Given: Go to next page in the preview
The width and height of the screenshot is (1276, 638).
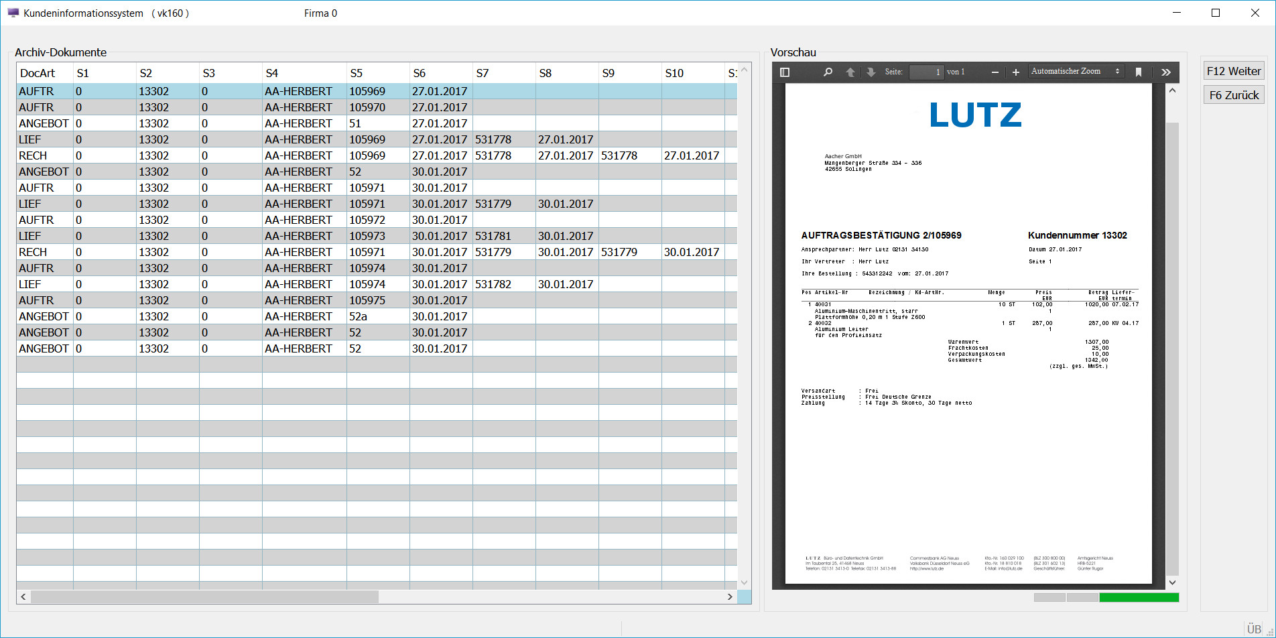Looking at the screenshot, I should click(x=871, y=72).
